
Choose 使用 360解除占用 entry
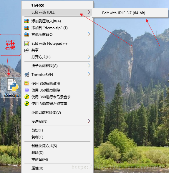click(x=57, y=84)
